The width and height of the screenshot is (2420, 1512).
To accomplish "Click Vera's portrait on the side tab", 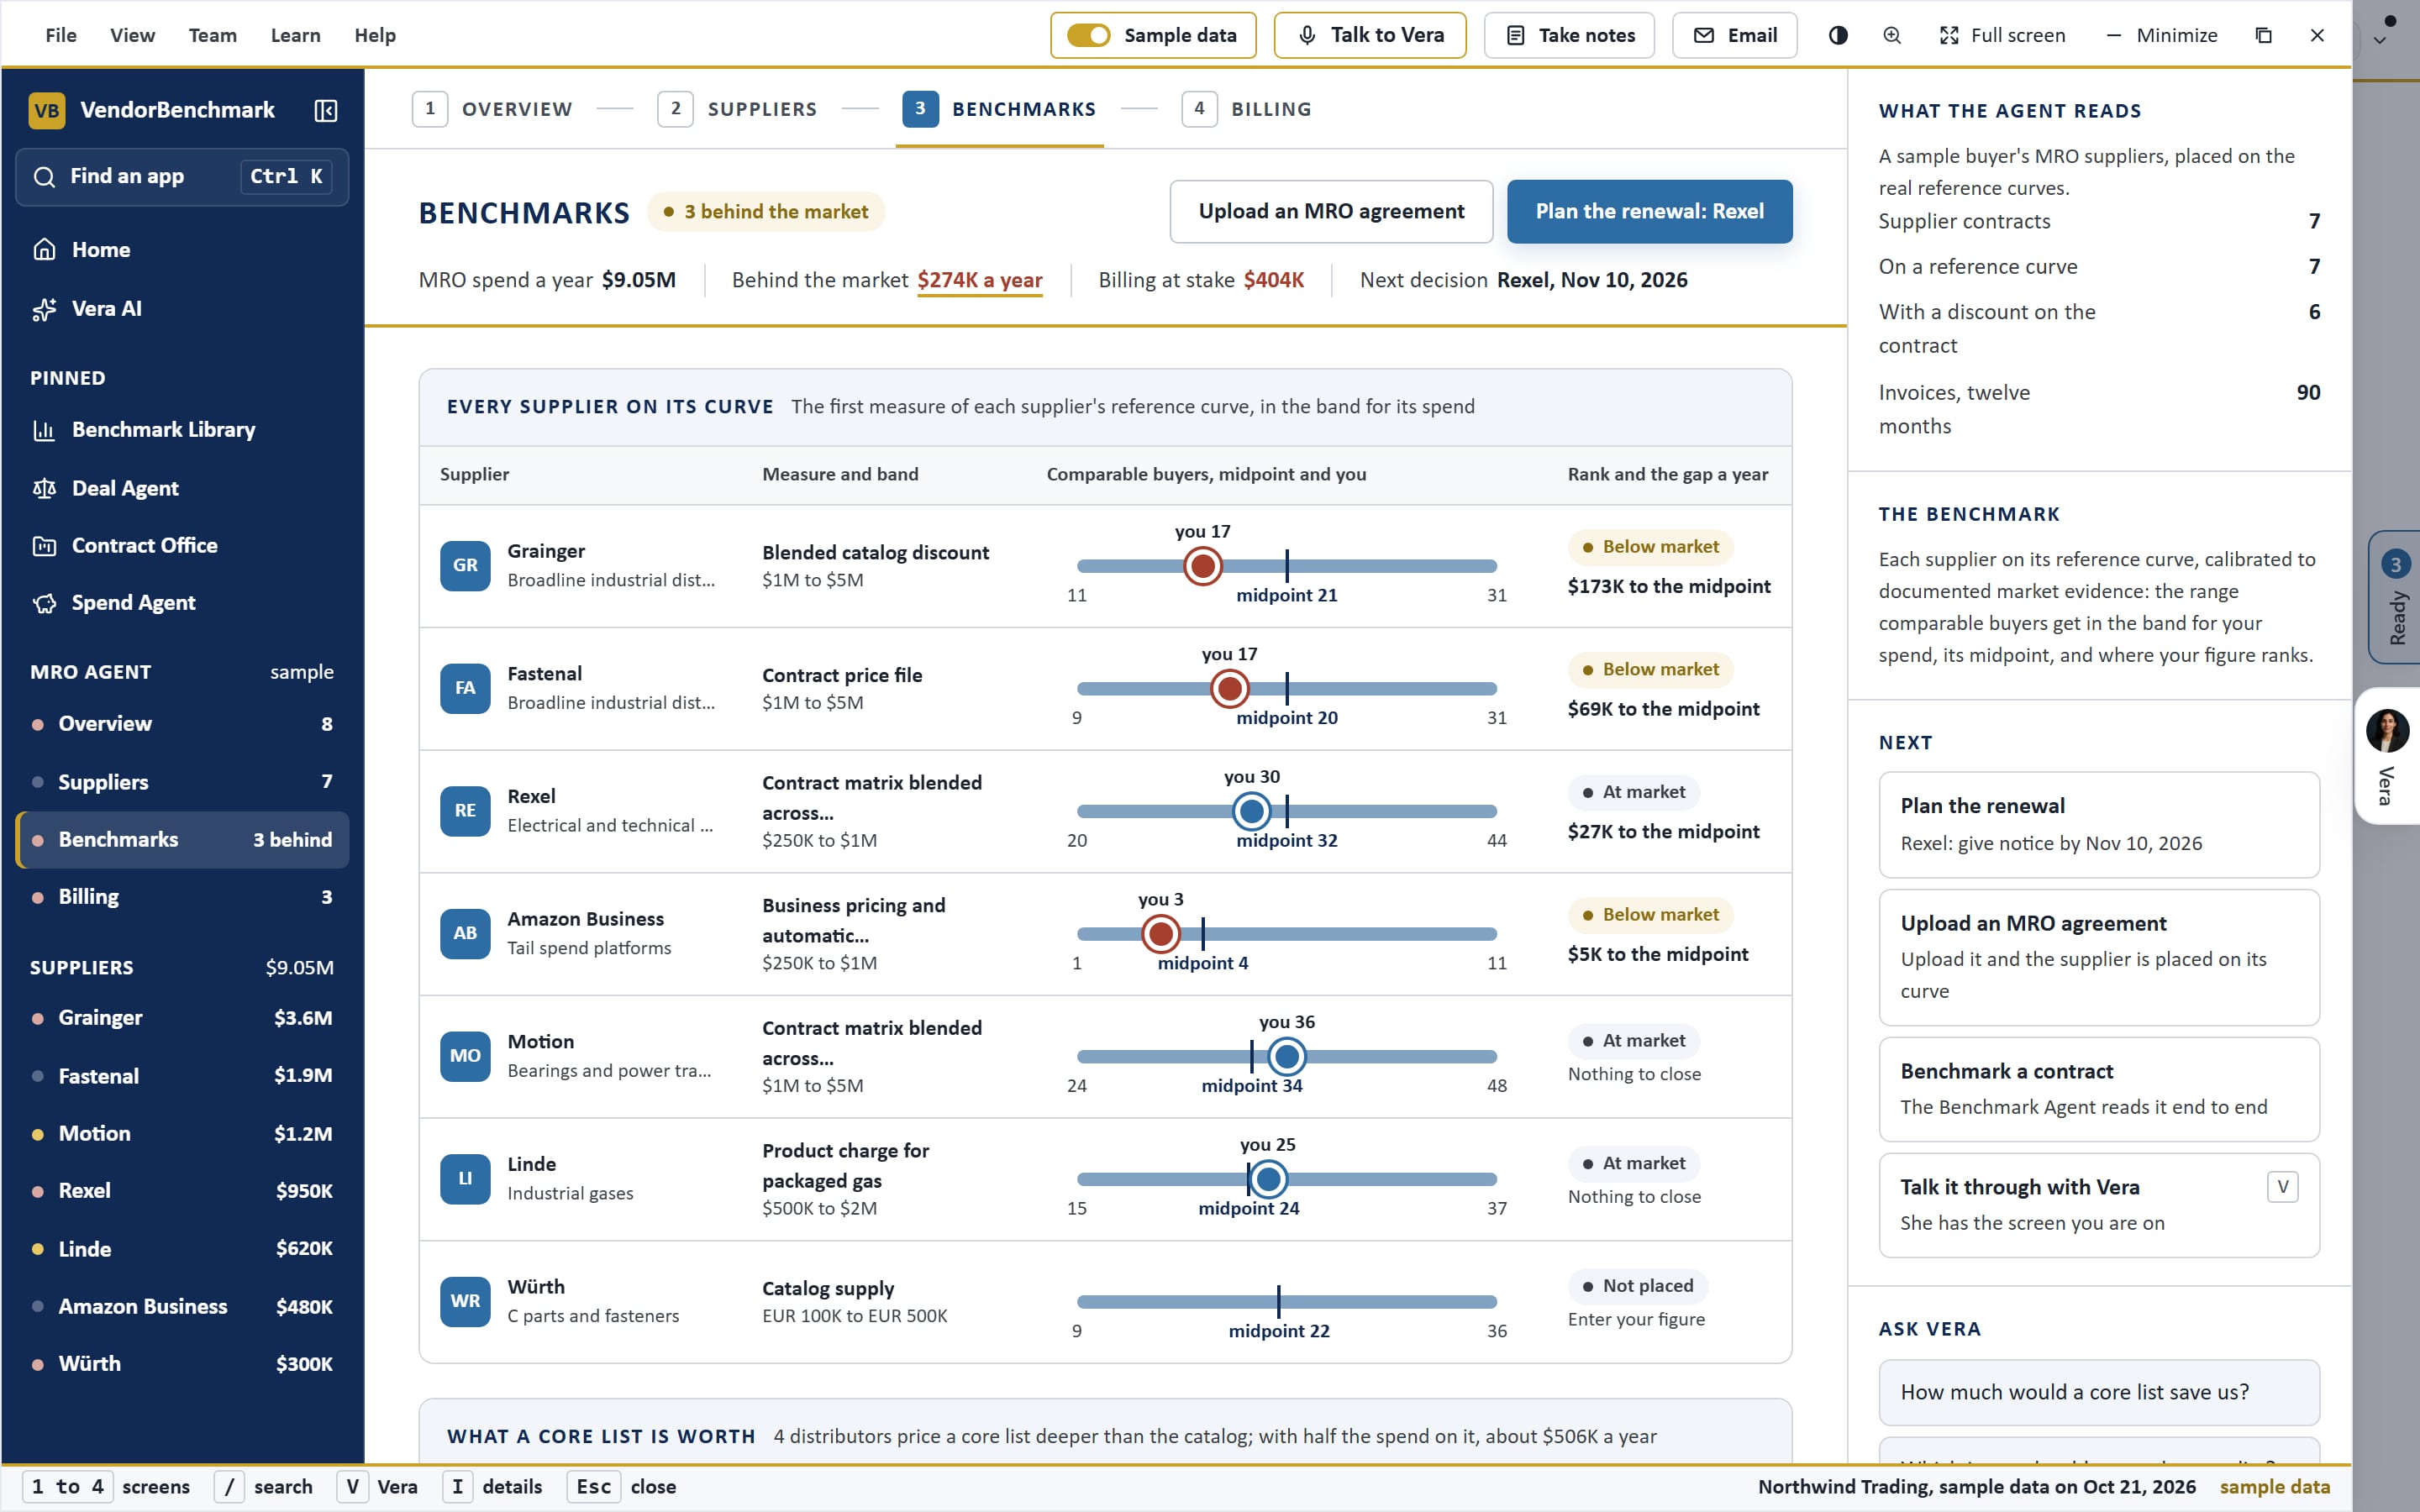I will click(2387, 731).
